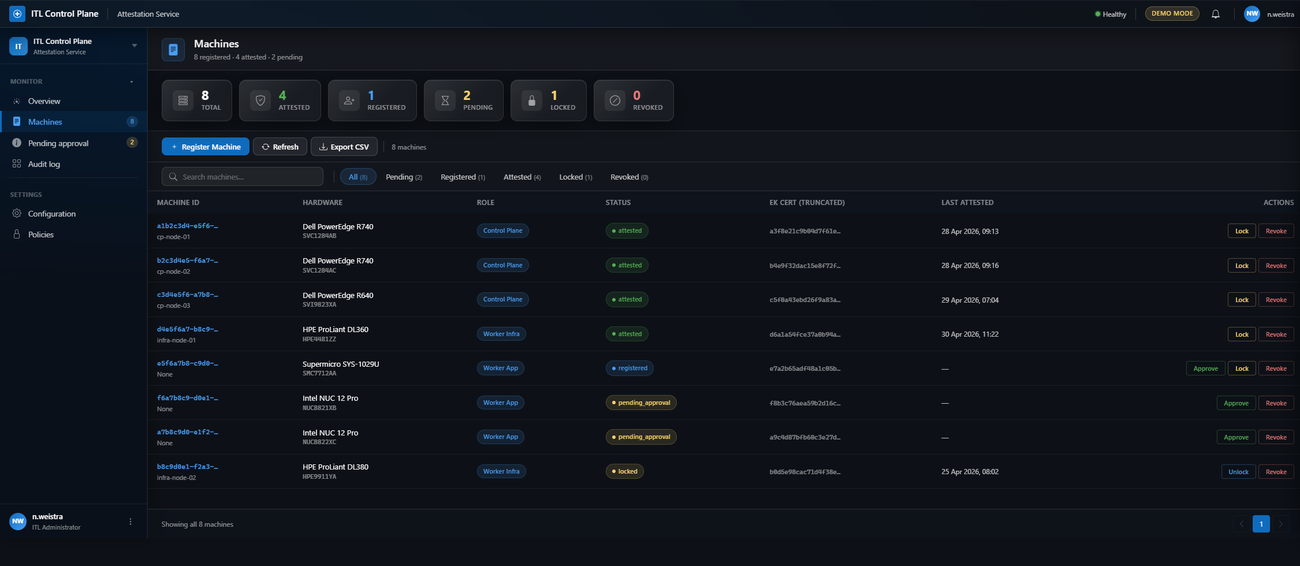This screenshot has height=566, width=1300.
Task: Revoke machine cp-node-02
Action: tap(1276, 266)
